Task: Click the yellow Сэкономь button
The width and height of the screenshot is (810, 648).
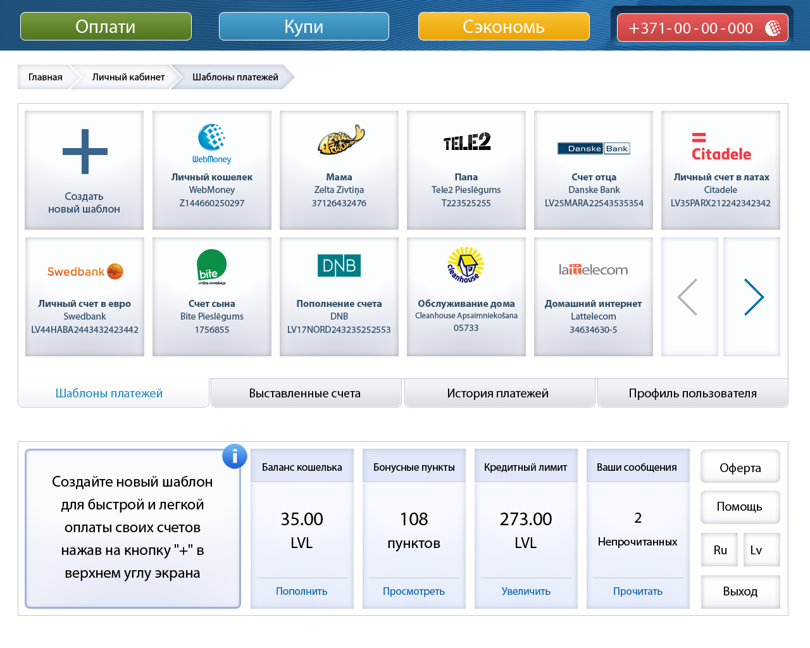Action: (x=504, y=27)
